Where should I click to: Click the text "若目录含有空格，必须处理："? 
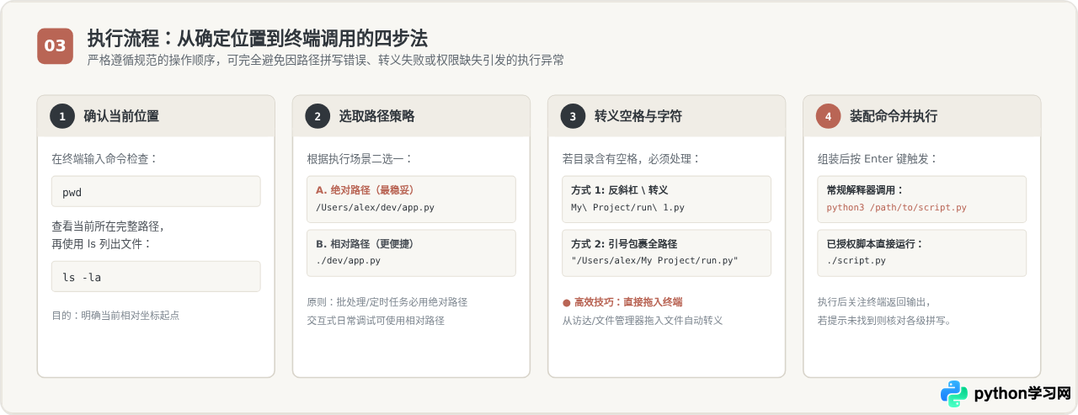pos(631,158)
